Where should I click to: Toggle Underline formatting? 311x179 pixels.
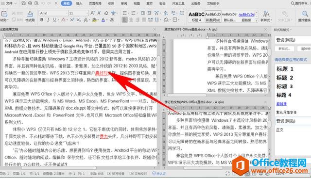pyautogui.click(x=54, y=20)
